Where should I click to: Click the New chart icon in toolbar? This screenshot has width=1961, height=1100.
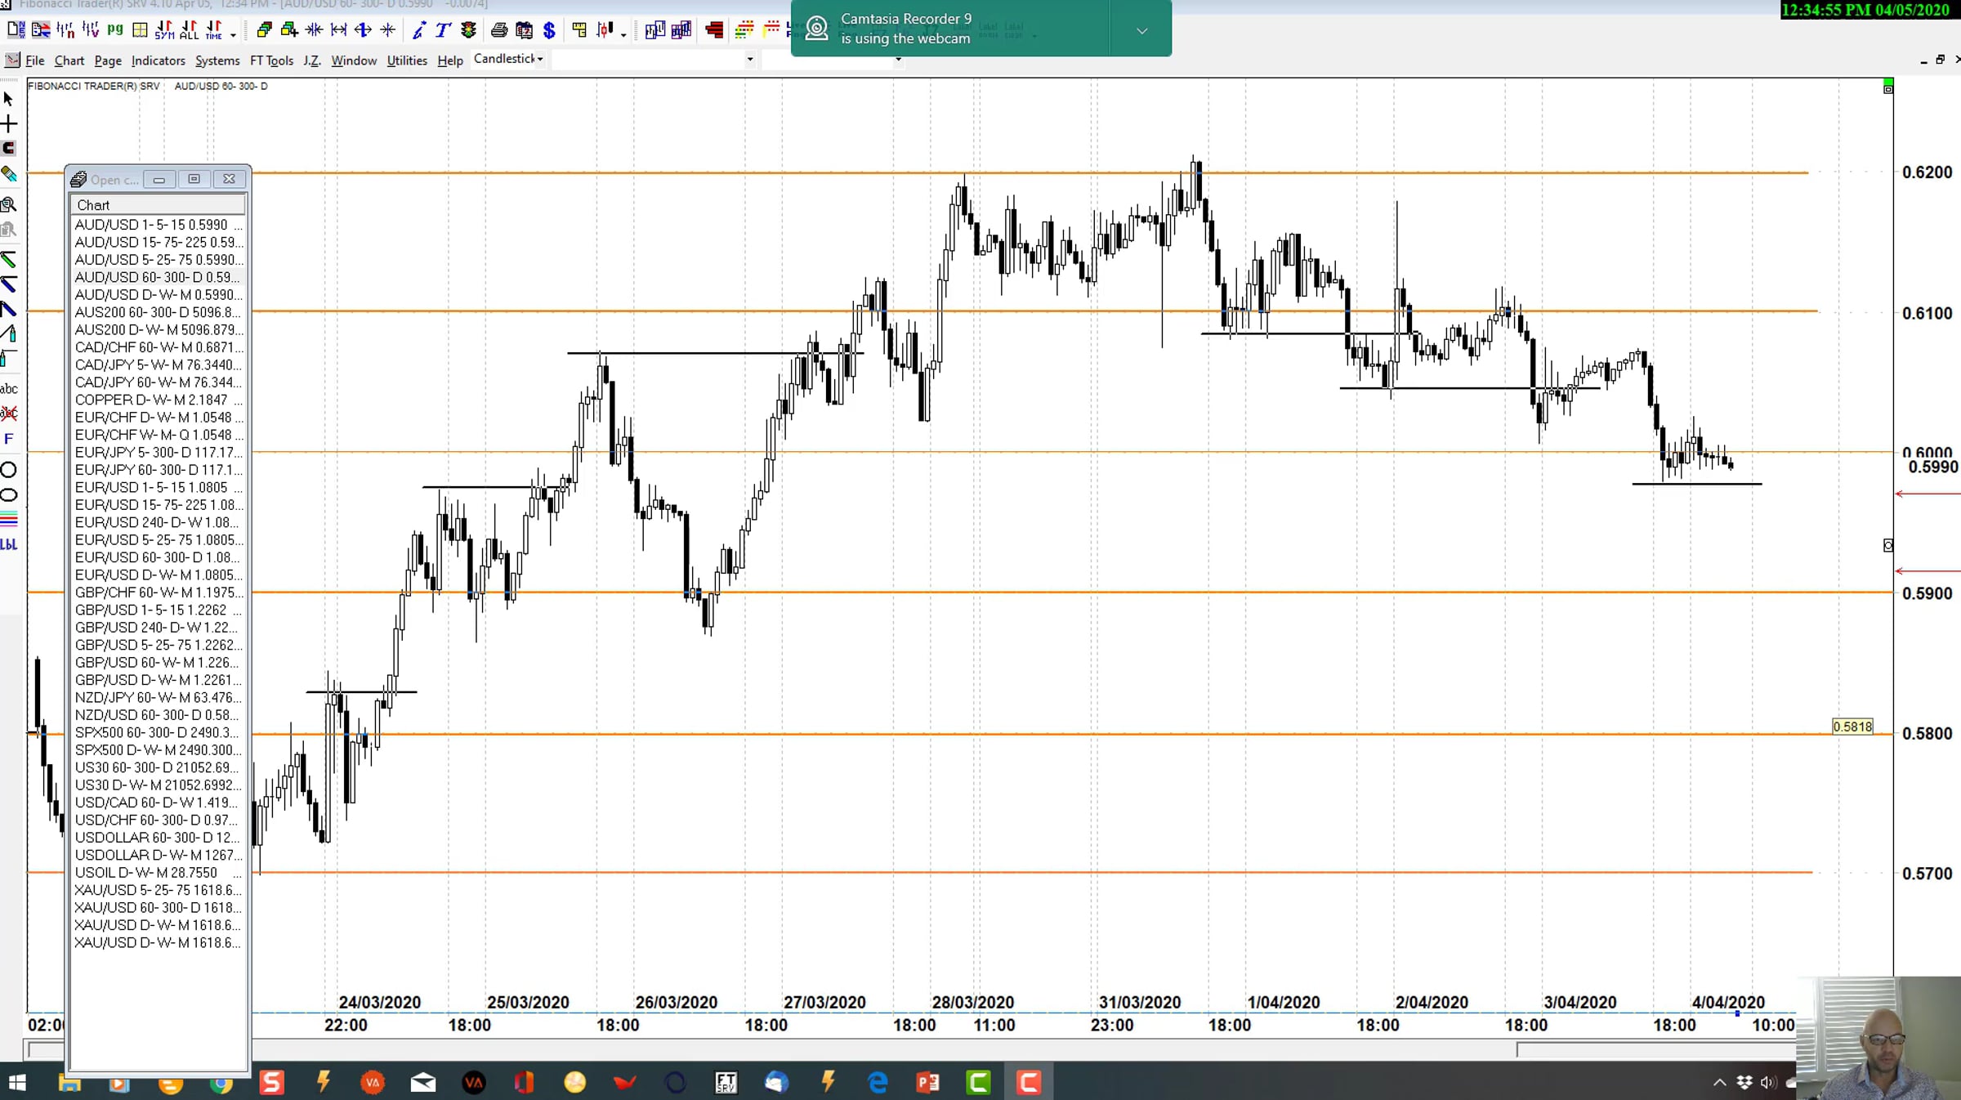pyautogui.click(x=15, y=30)
